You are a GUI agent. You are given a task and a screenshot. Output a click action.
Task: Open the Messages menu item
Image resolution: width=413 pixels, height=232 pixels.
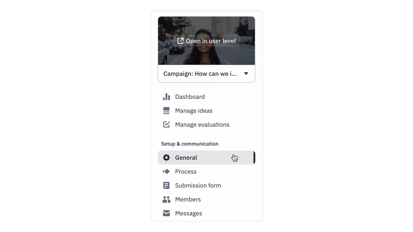(206, 213)
